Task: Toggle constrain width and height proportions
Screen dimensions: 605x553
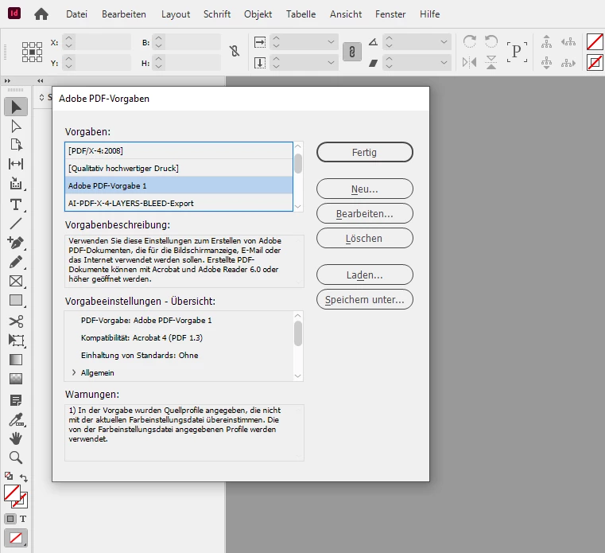Action: tap(235, 51)
